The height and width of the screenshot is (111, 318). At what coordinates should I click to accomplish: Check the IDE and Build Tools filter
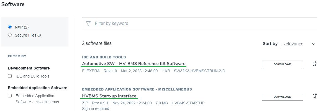tap(10, 76)
